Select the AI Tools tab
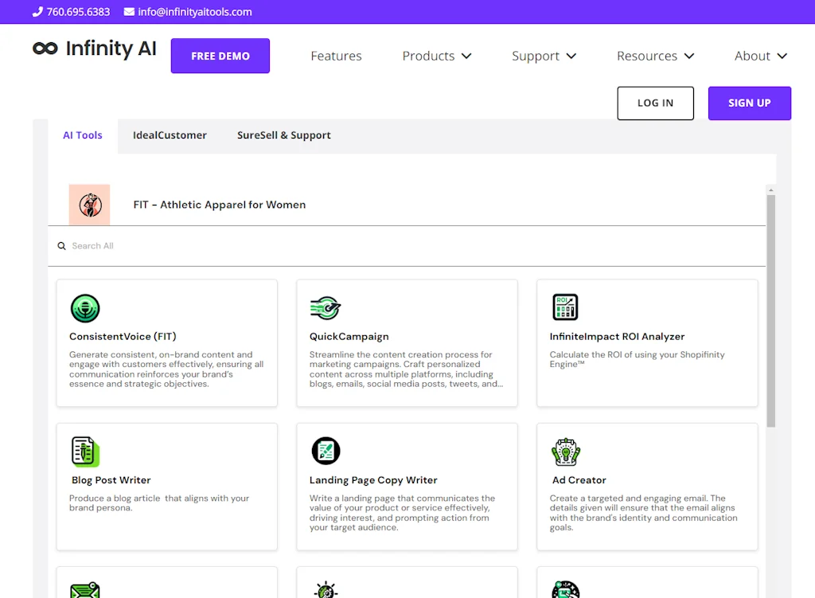Viewport: 815px width, 598px height. [x=82, y=135]
